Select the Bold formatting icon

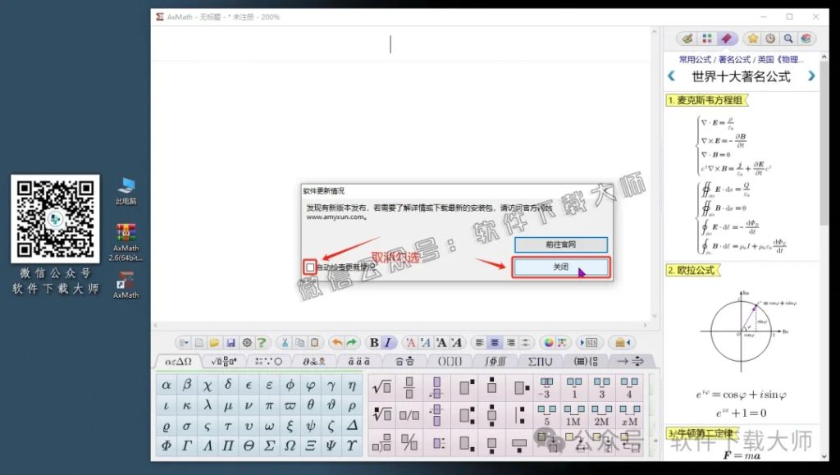(374, 343)
